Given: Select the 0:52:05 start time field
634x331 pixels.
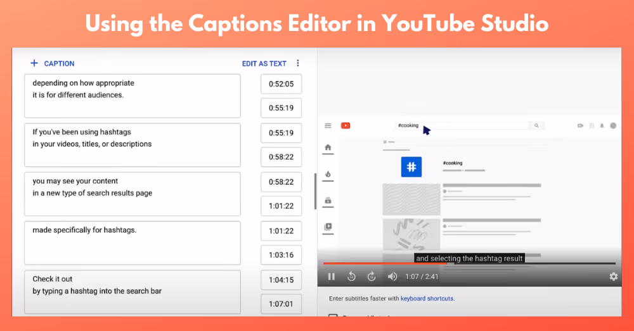Looking at the screenshot, I should [x=281, y=84].
